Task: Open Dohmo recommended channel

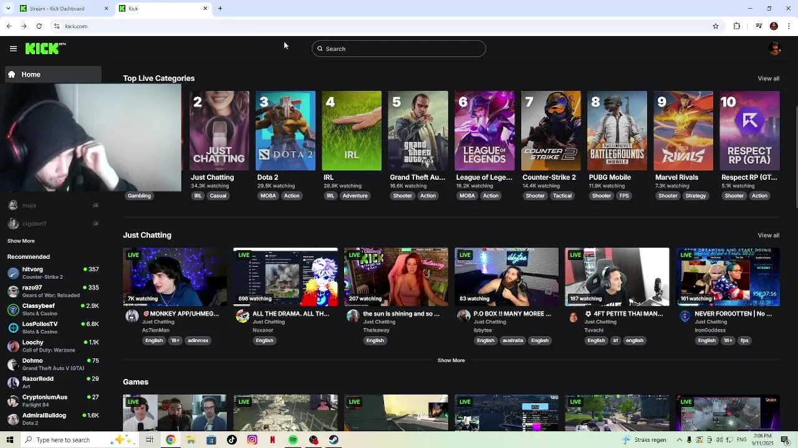Action: pos(53,364)
